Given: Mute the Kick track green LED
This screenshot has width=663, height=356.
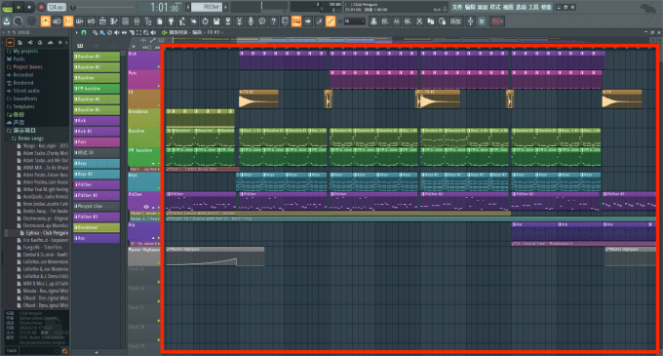Looking at the screenshot, I should tap(159, 66).
